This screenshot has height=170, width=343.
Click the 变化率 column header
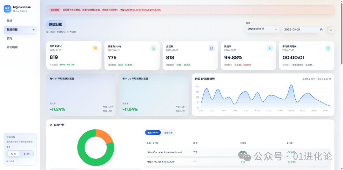290,143
